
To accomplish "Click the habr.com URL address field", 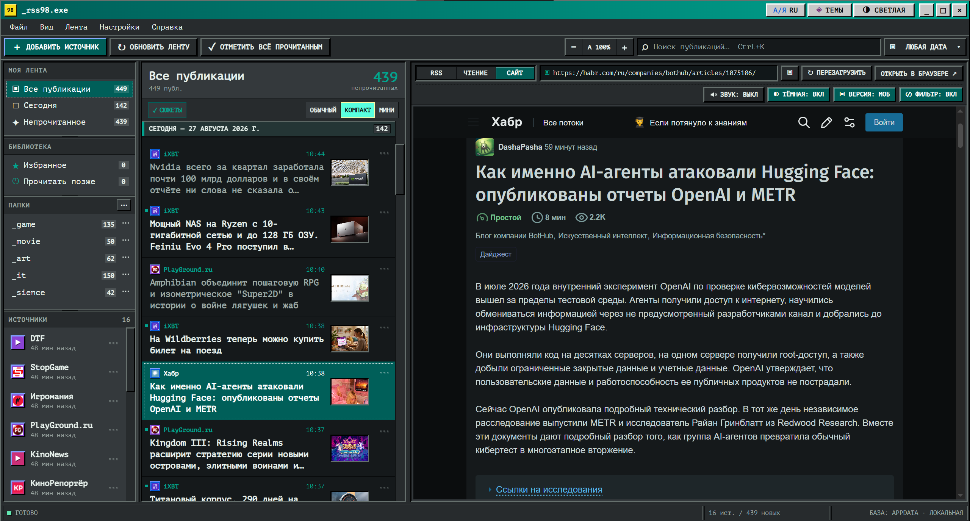I will click(x=659, y=73).
